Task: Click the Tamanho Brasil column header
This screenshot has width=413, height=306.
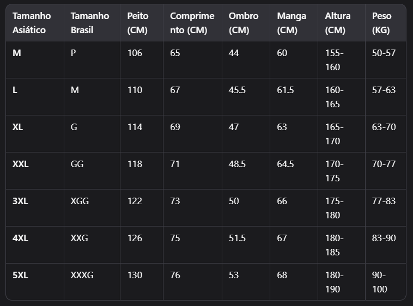Action: [x=90, y=23]
